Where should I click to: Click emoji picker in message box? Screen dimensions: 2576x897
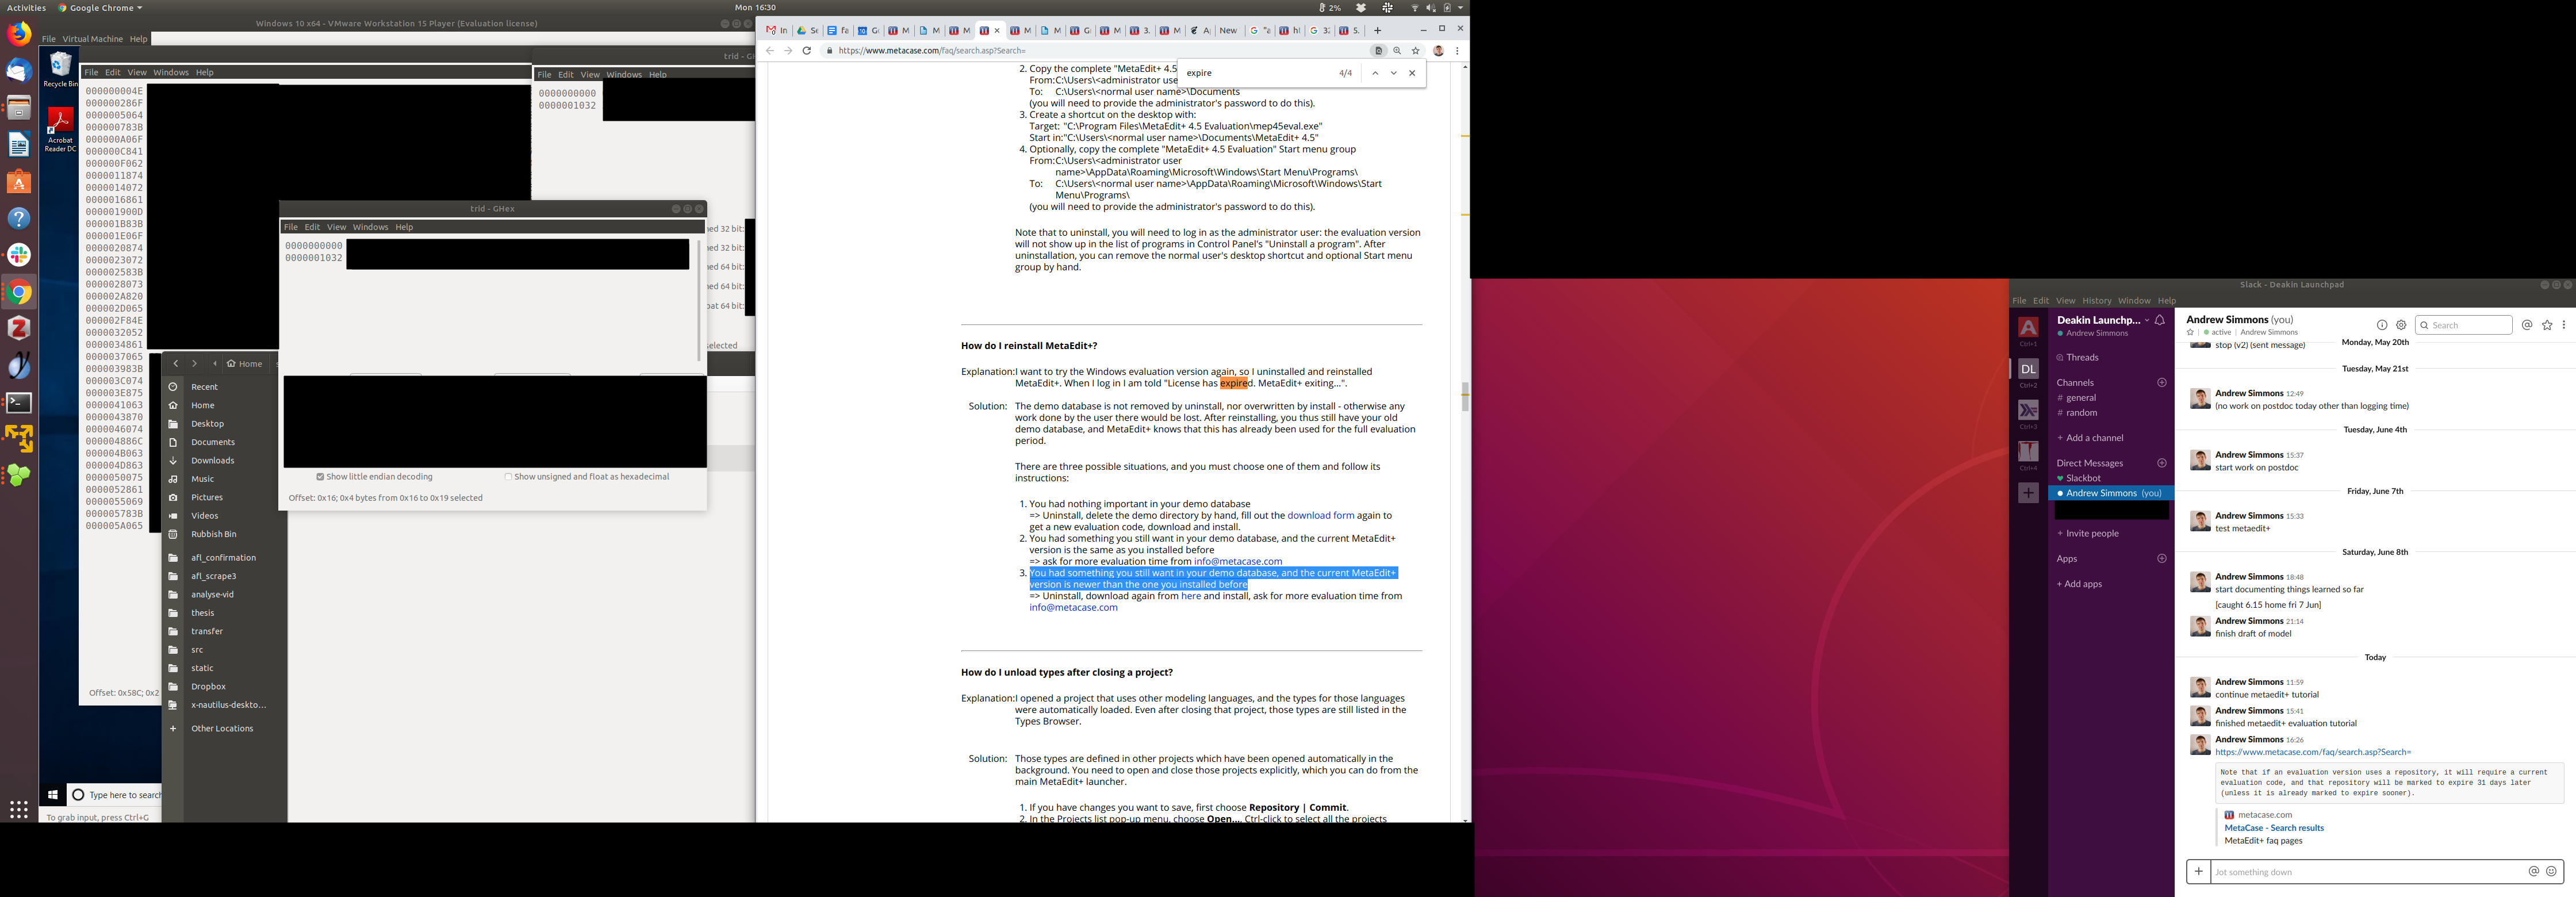click(x=2551, y=871)
